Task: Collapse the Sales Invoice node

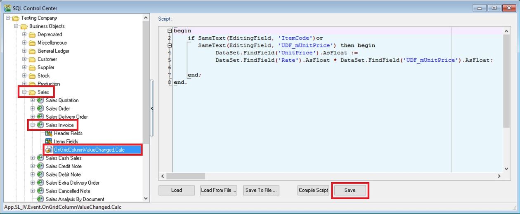Action: (x=33, y=125)
